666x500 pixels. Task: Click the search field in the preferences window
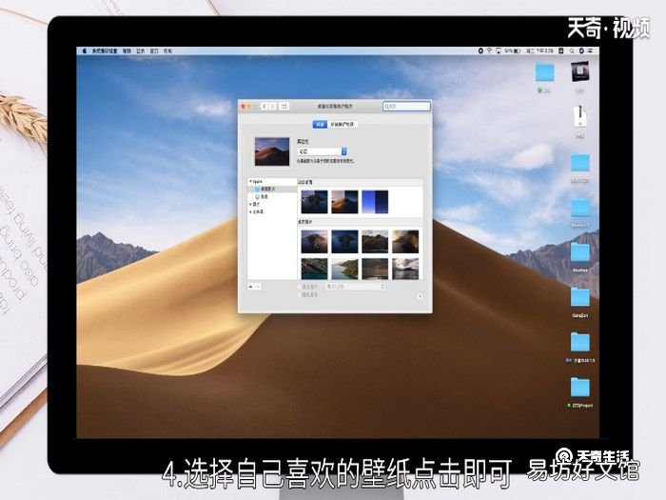pos(406,107)
